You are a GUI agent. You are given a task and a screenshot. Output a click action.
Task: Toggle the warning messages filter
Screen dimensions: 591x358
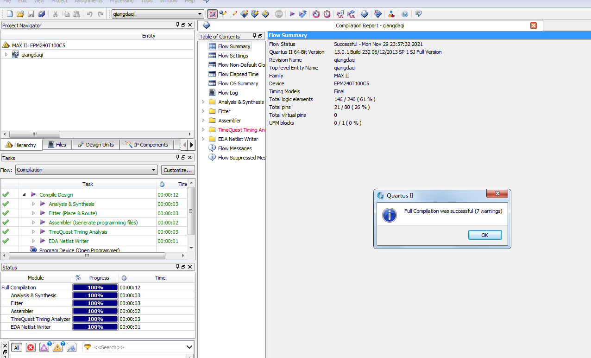pos(58,347)
